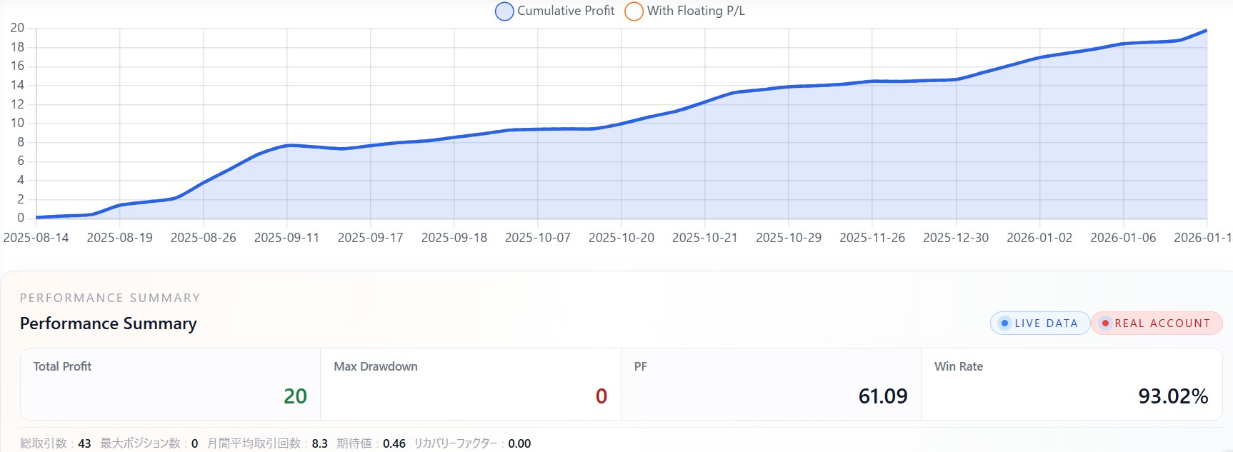This screenshot has width=1233, height=452.
Task: Click the Win Rate value 93.02%
Action: [x=1172, y=396]
